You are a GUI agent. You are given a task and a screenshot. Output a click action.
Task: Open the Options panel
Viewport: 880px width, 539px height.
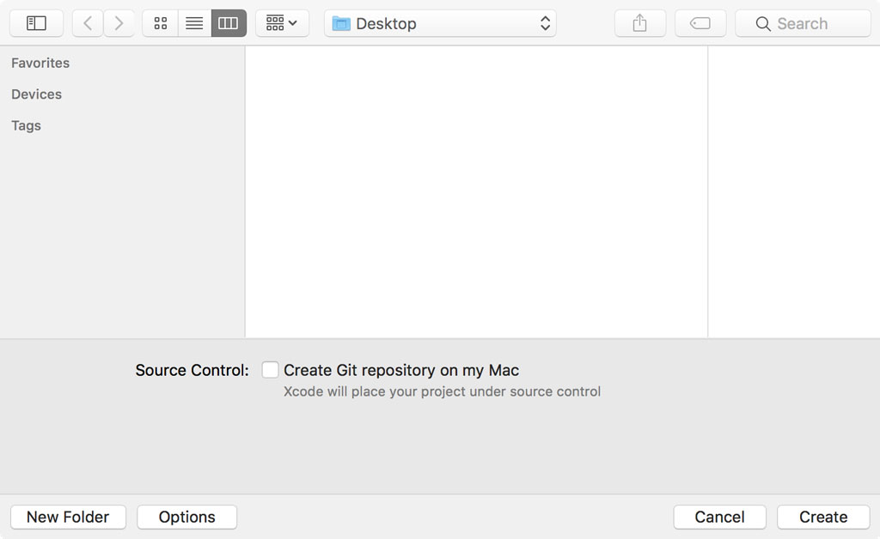tap(186, 517)
